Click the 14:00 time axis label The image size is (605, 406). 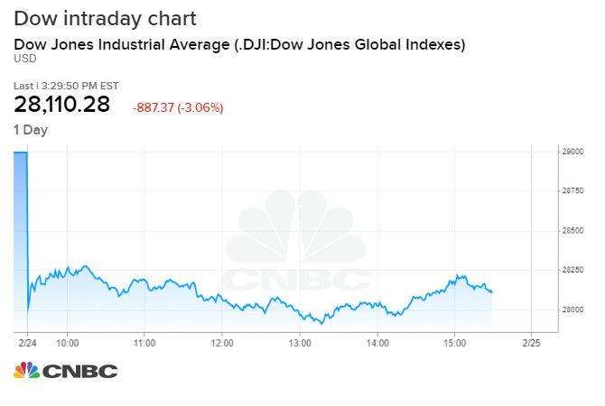(377, 343)
